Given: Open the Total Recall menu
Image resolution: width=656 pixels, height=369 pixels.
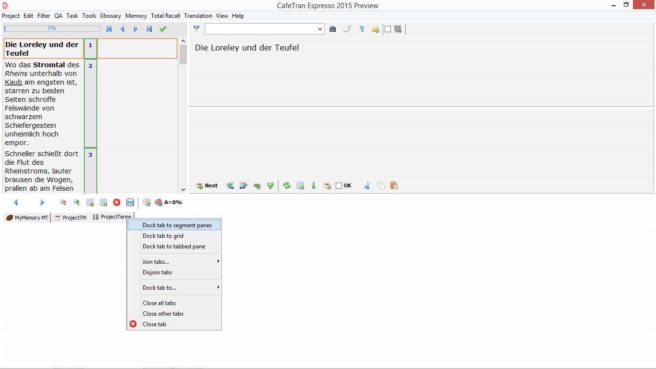Looking at the screenshot, I should pos(165,16).
